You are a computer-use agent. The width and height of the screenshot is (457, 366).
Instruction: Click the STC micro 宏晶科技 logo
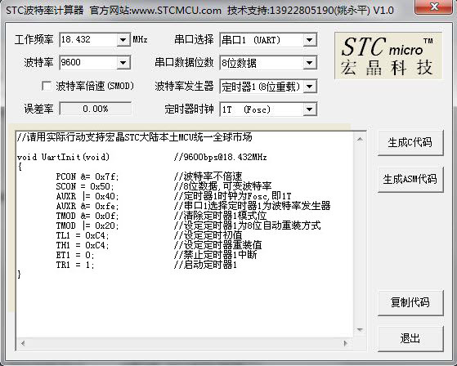388,56
